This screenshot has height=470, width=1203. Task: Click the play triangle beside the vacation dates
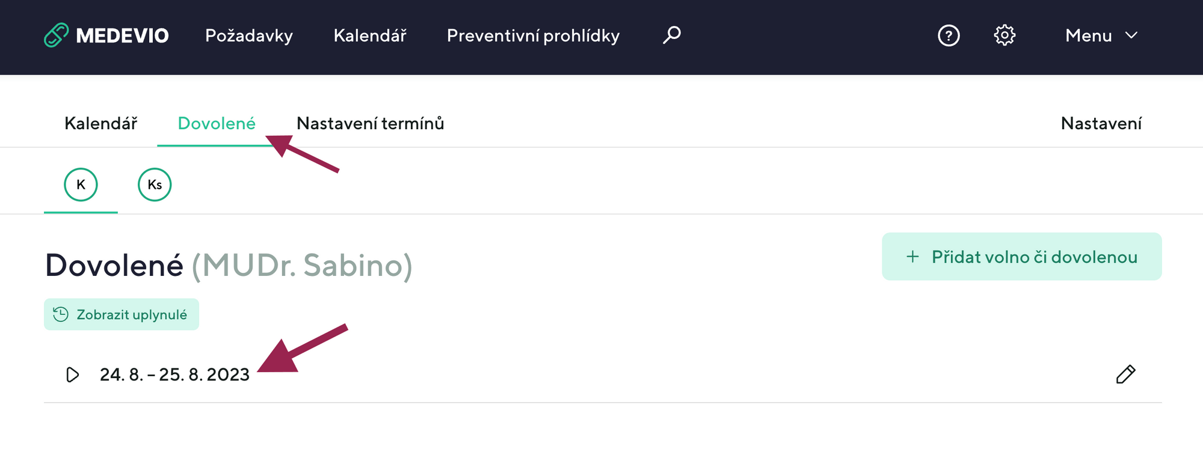pos(73,374)
